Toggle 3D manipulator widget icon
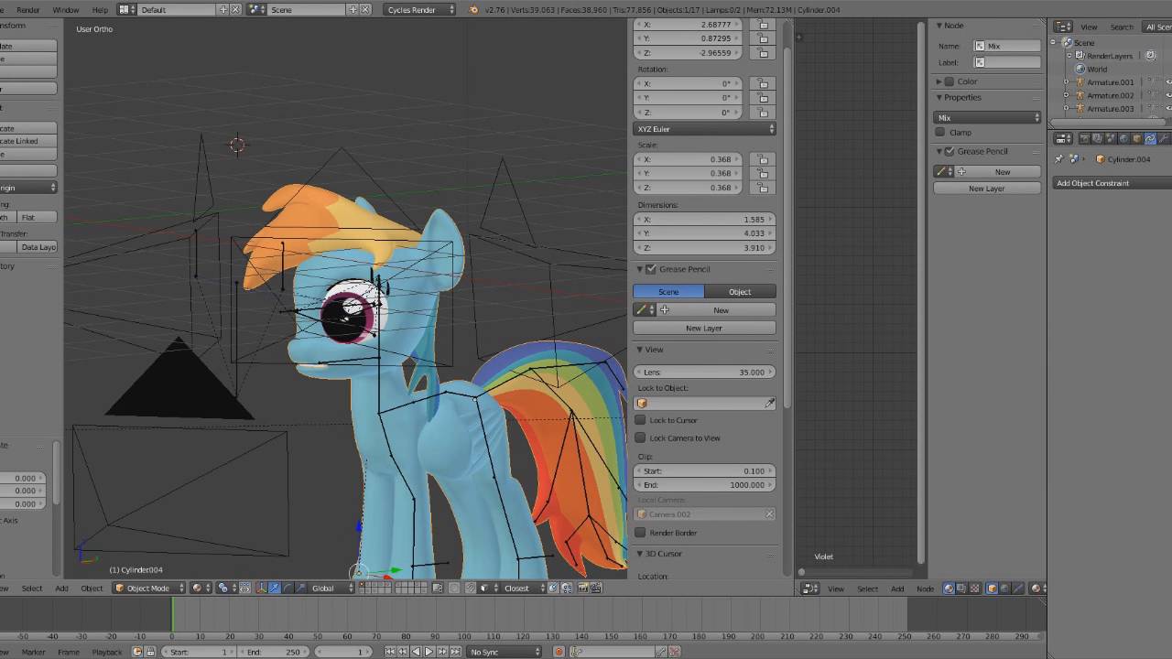 (x=263, y=588)
